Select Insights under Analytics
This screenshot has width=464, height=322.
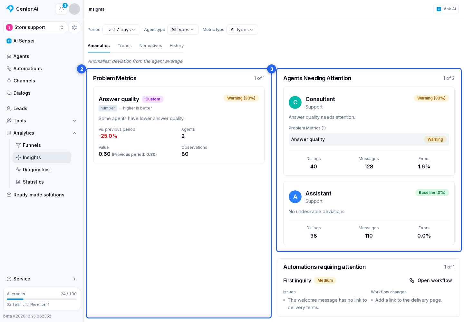click(42, 157)
